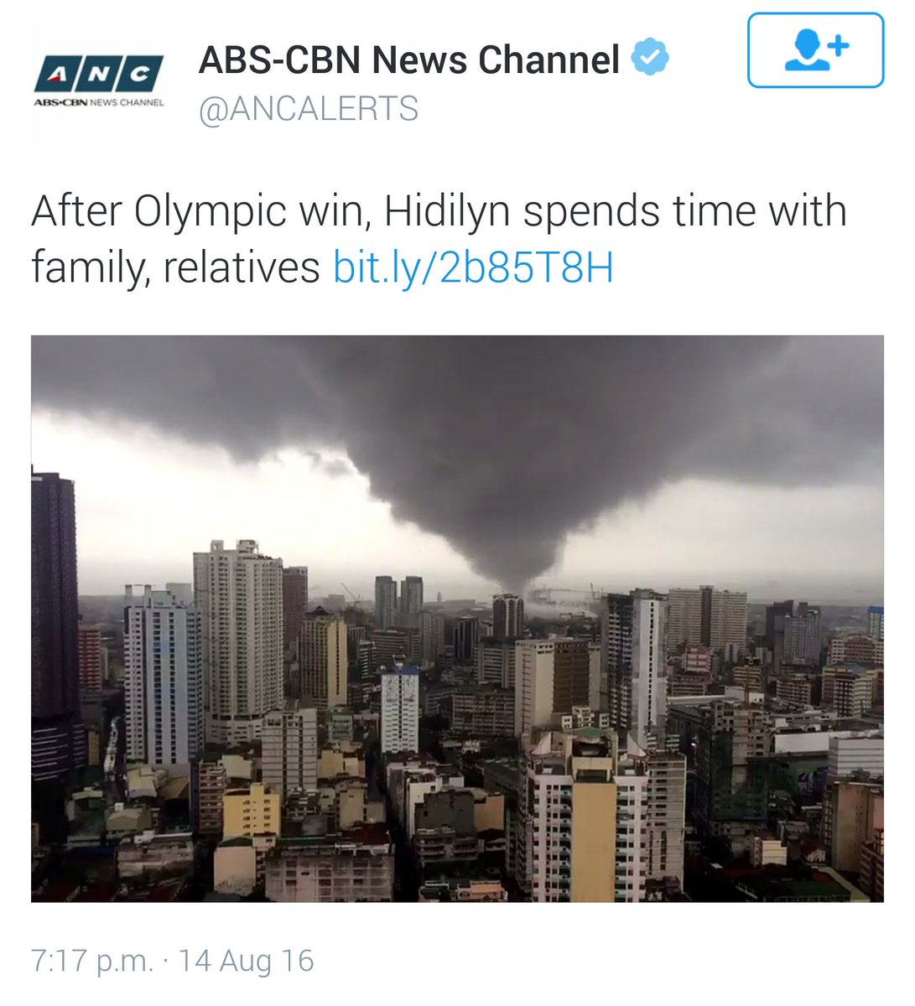
Task: Tap the blue verified badge
Action: point(650,58)
